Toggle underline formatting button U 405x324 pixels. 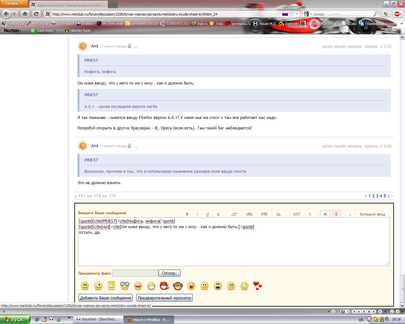pos(208,214)
